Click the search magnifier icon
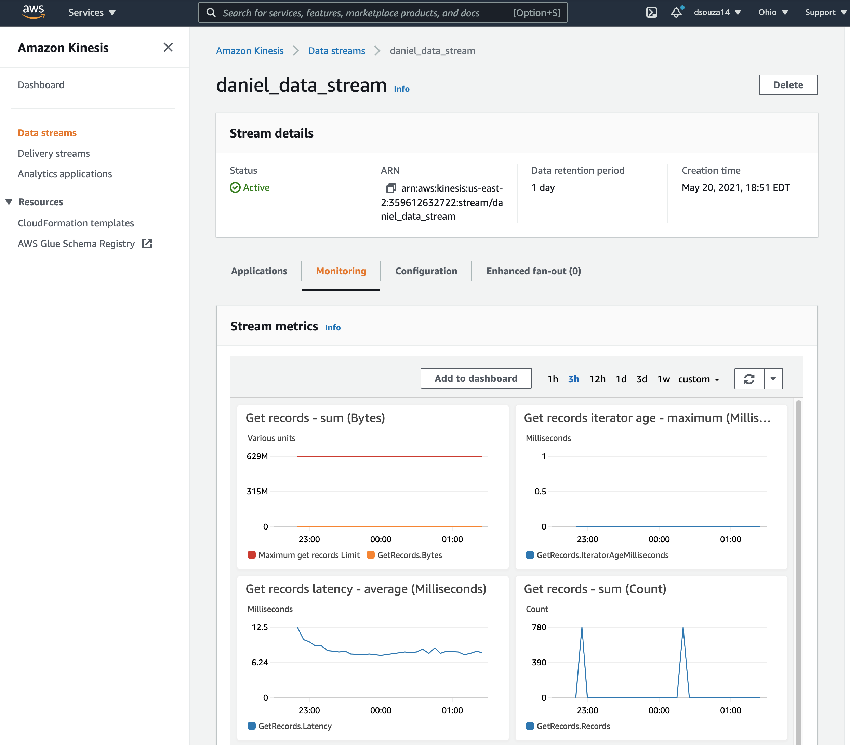Viewport: 850px width, 745px height. click(x=211, y=12)
